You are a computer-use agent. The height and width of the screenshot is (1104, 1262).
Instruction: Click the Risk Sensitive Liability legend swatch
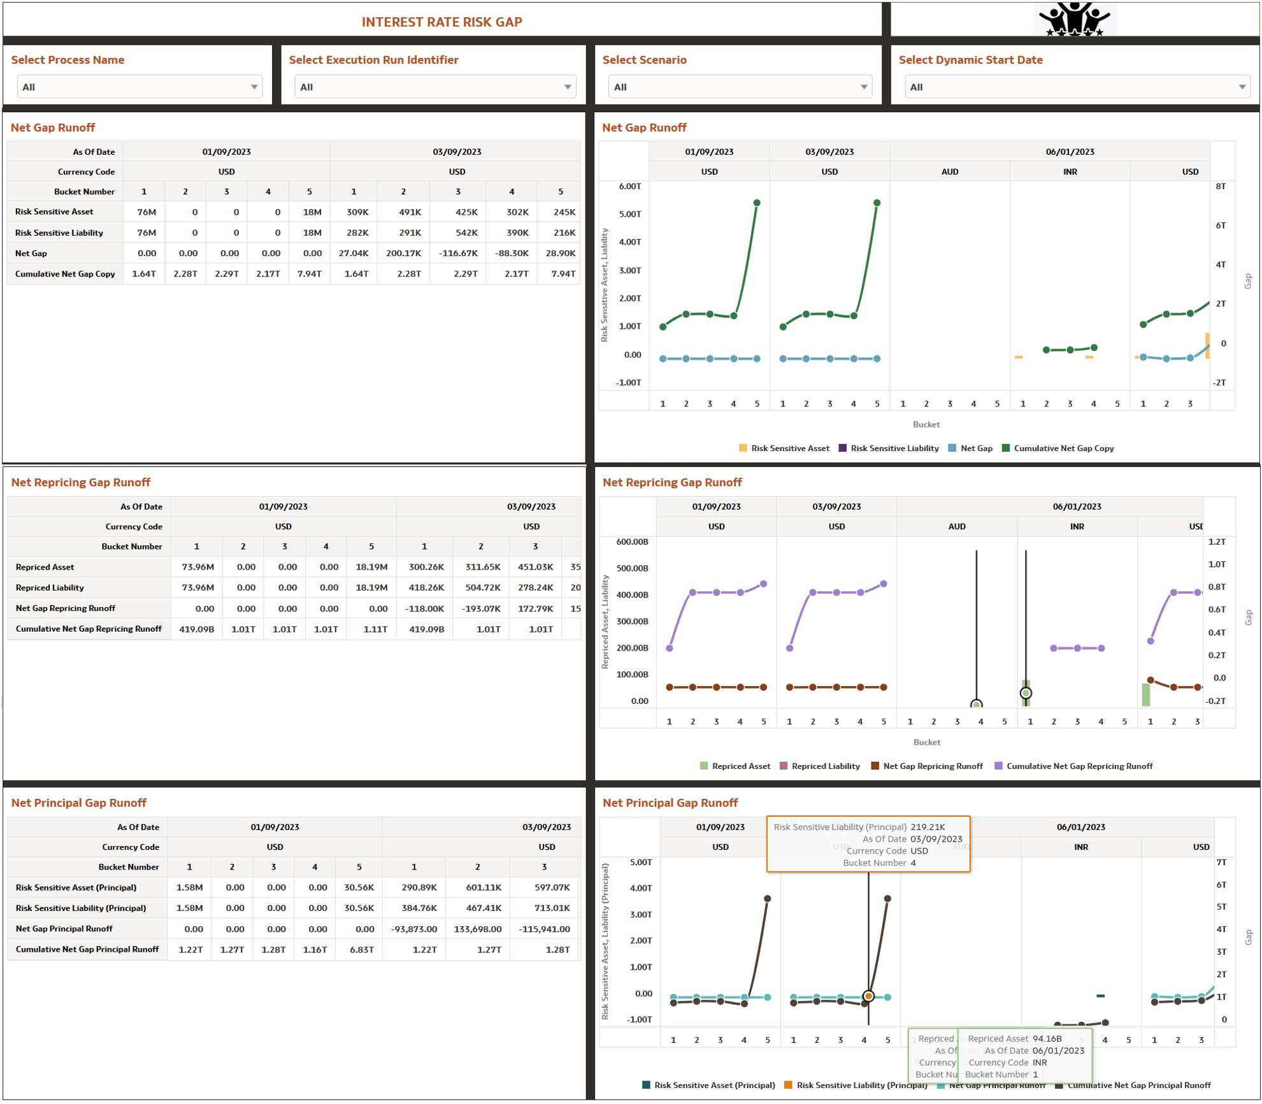pyautogui.click(x=843, y=448)
